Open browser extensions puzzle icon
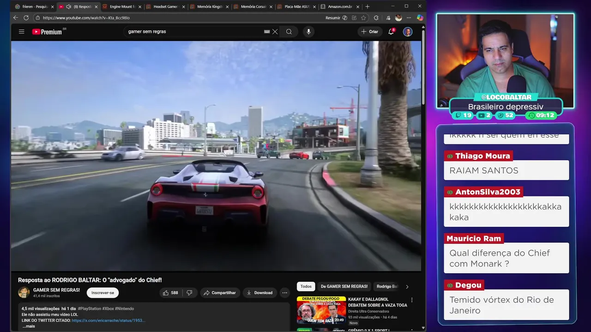Viewport: 591px width, 332px height. tap(376, 18)
